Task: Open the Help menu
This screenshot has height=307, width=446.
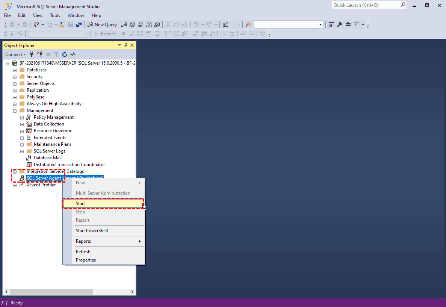Action: [96, 15]
